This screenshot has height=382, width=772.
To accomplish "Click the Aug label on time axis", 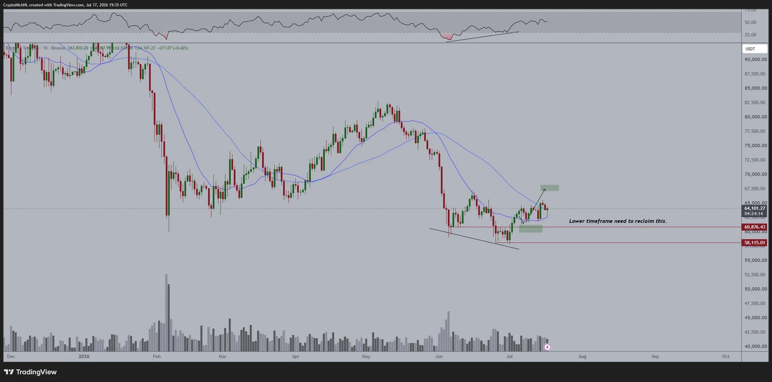I will [x=582, y=356].
